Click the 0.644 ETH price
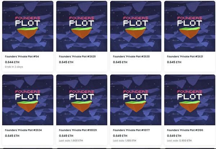Image resolution: width=216 pixels, height=149 pixels. (12, 62)
